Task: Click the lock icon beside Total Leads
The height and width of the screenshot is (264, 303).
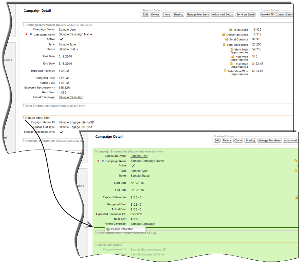Action: tap(230, 30)
